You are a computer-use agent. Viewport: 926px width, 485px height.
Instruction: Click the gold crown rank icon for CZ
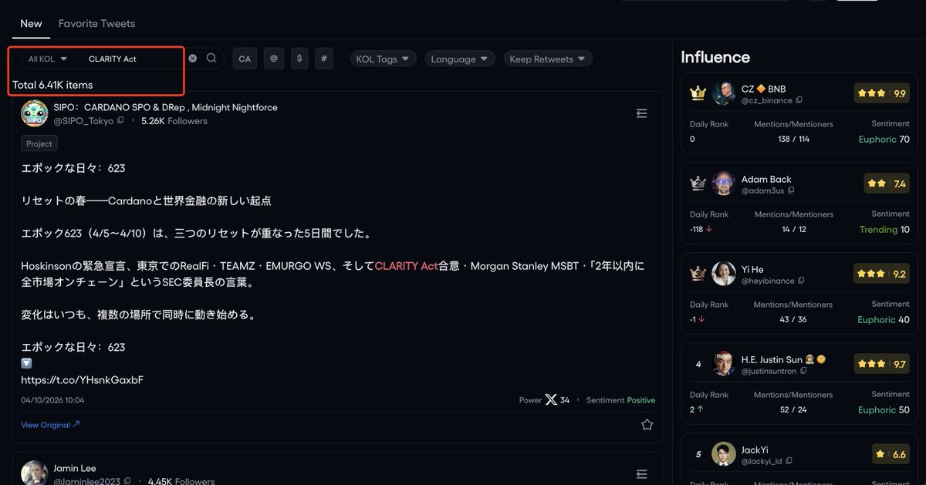coord(698,94)
